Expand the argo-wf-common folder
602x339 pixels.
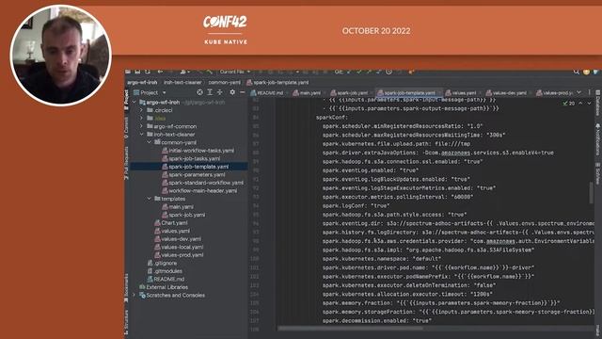[142, 126]
